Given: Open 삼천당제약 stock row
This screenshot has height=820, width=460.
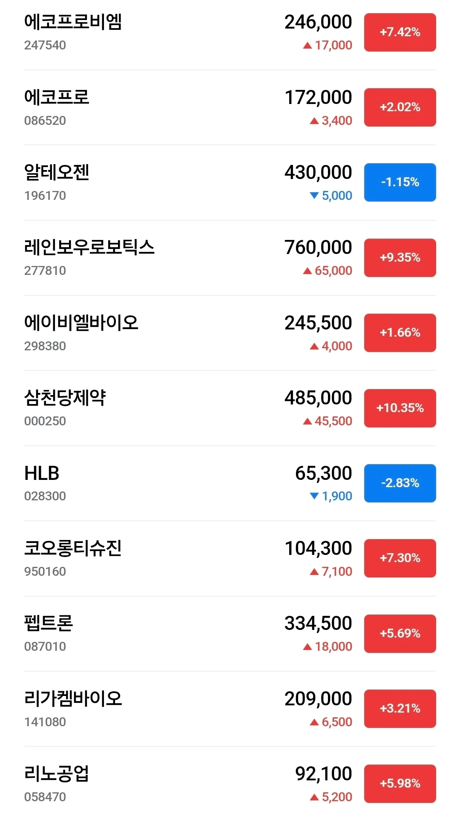Looking at the screenshot, I should point(230,408).
